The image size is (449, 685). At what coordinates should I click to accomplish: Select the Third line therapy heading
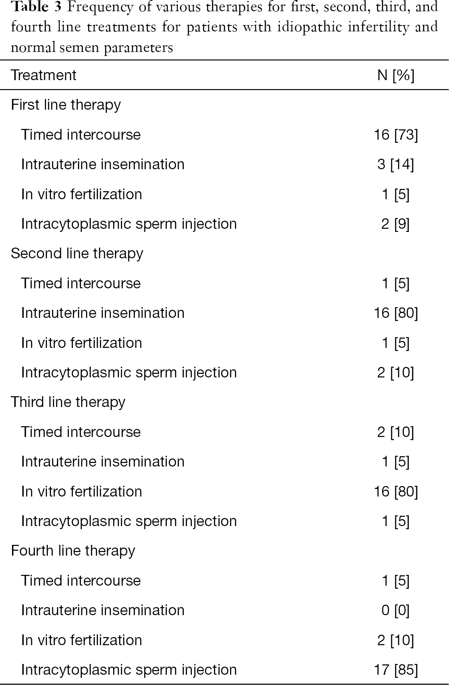pos(68,402)
